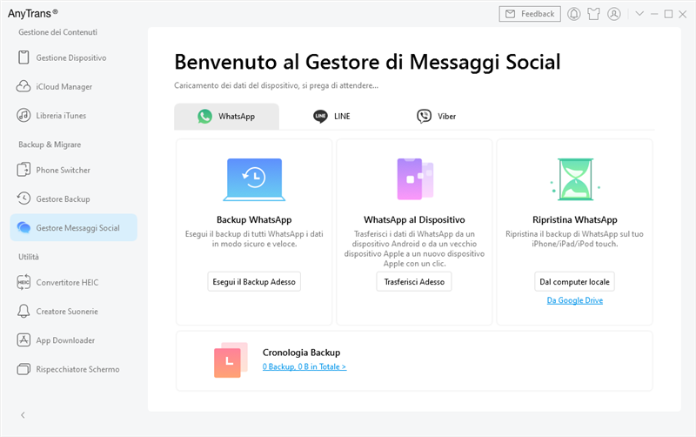Click the Feedback button
The width and height of the screenshot is (696, 437).
click(530, 14)
